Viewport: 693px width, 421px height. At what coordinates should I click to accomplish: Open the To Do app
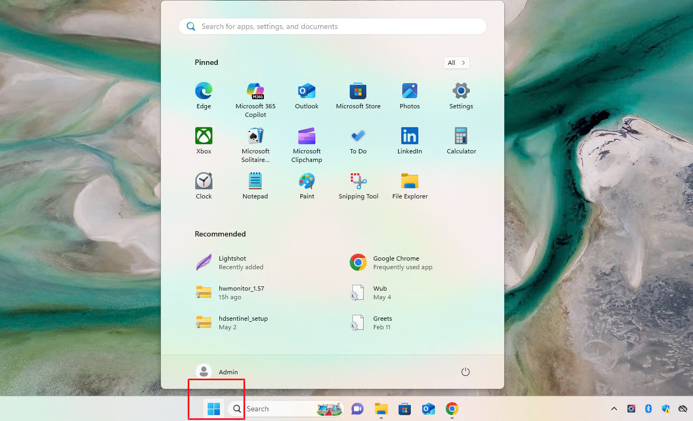(358, 141)
